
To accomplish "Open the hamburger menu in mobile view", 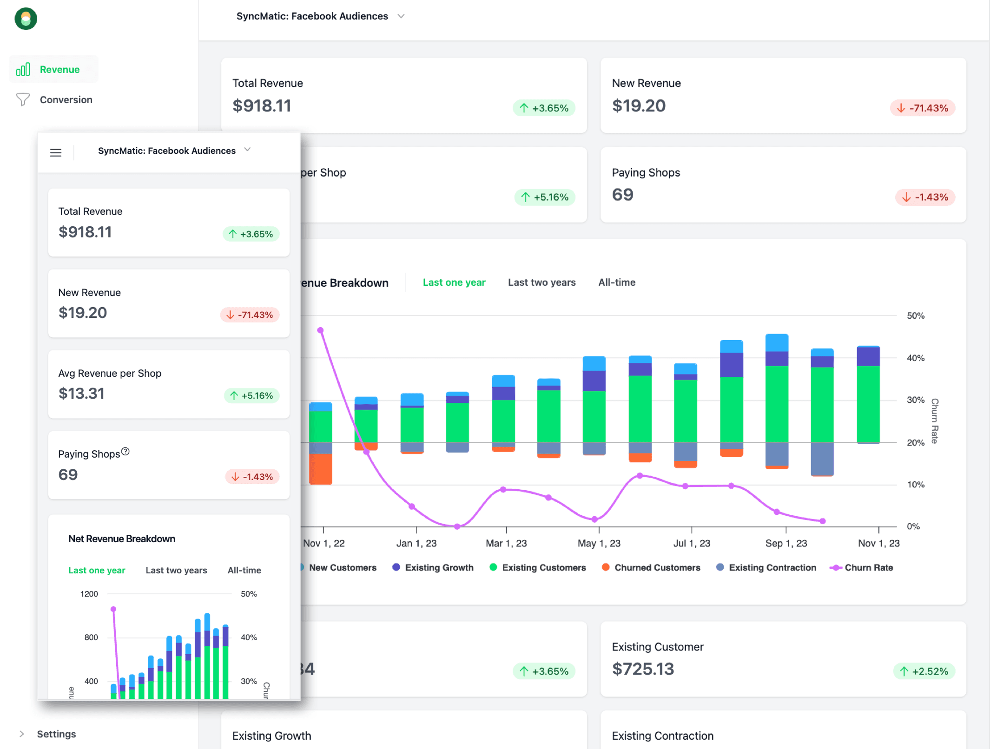I will click(x=56, y=152).
